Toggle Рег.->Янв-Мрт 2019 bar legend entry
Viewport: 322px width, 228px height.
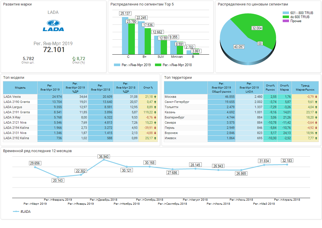click(132, 65)
